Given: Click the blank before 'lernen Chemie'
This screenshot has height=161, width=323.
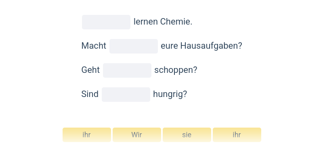Looking at the screenshot, I should click(x=106, y=22).
